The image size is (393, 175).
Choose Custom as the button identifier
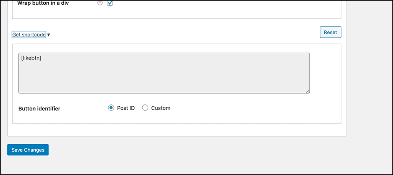click(x=145, y=108)
